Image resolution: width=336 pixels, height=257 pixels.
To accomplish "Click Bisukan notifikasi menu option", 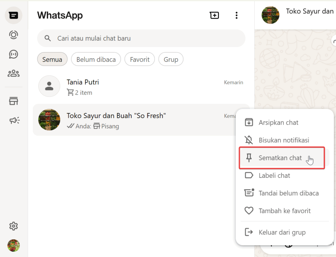I will pos(283,140).
